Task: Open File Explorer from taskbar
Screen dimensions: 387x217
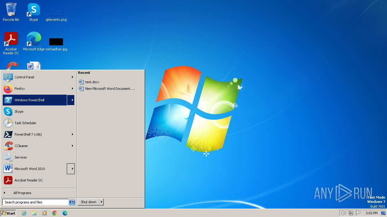Action: [34, 213]
